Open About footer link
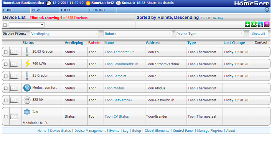277x141 pixels. 231,131
